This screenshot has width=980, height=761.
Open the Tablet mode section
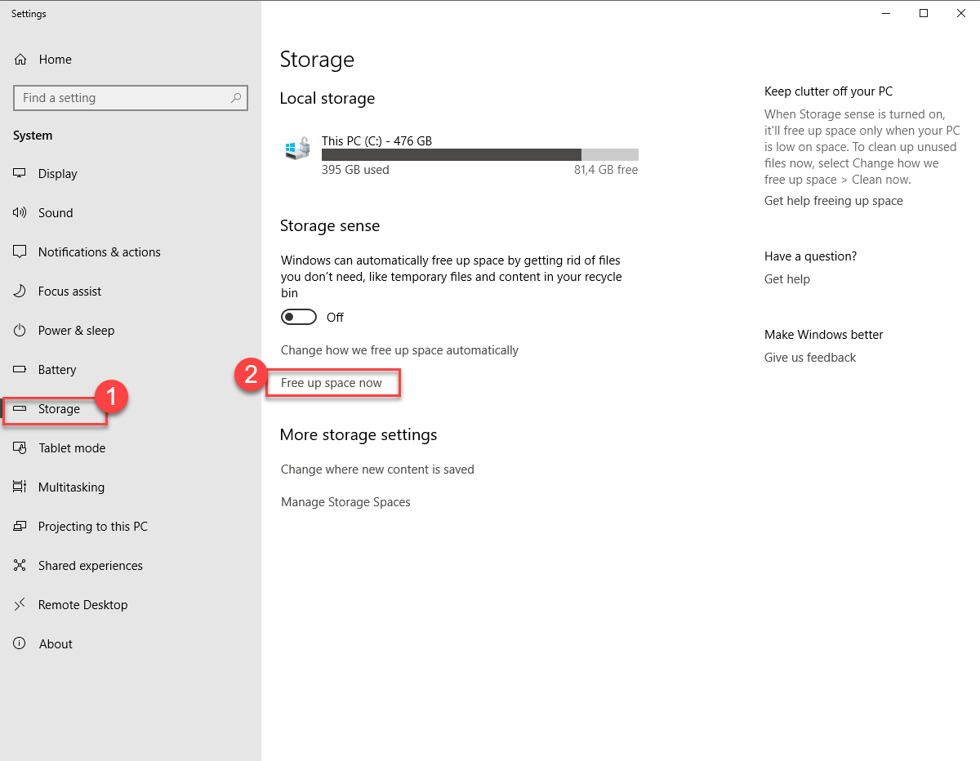(x=72, y=448)
